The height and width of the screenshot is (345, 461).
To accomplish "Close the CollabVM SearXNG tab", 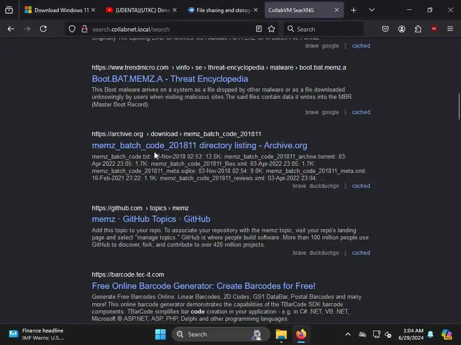I will coord(337,10).
